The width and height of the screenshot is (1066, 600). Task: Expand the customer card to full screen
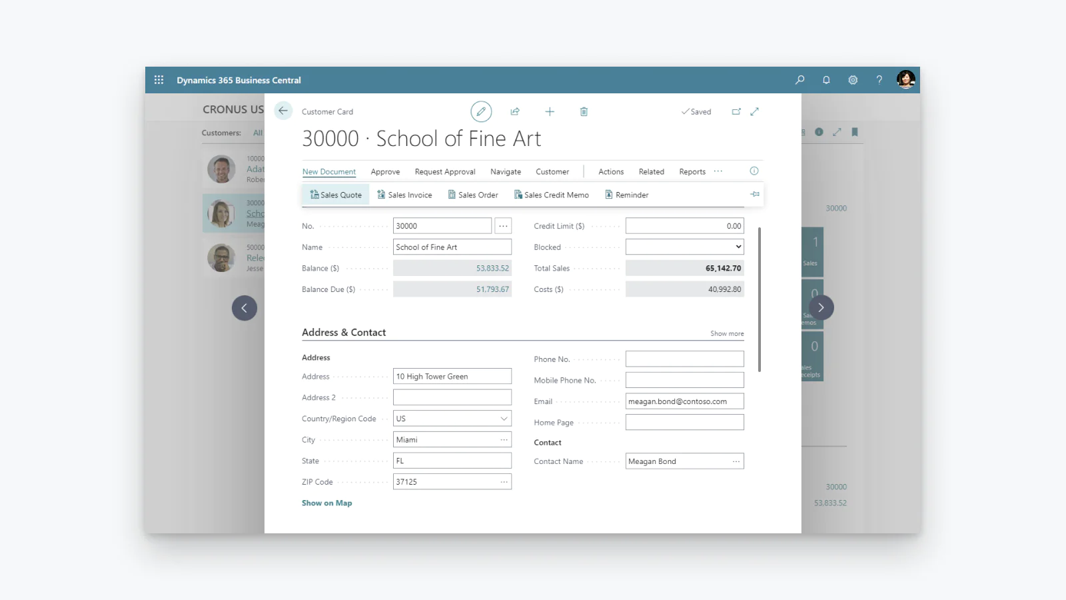click(x=755, y=111)
